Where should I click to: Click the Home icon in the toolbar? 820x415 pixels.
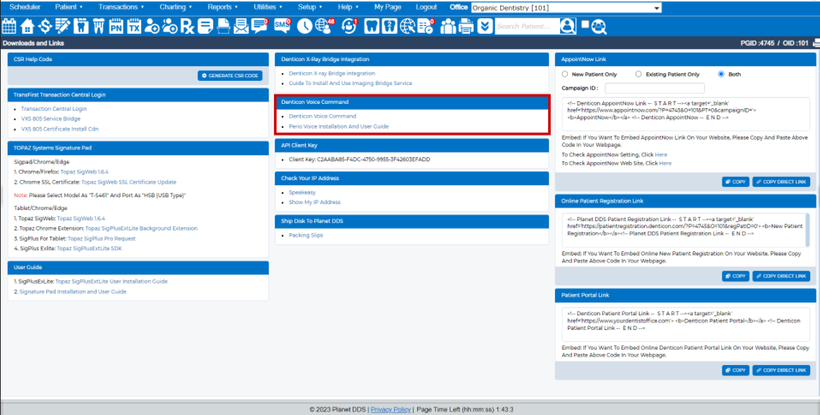(x=27, y=27)
